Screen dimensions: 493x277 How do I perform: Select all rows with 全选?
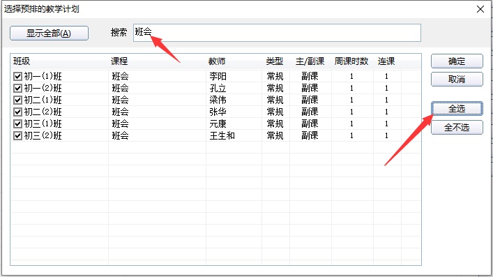[x=457, y=109]
